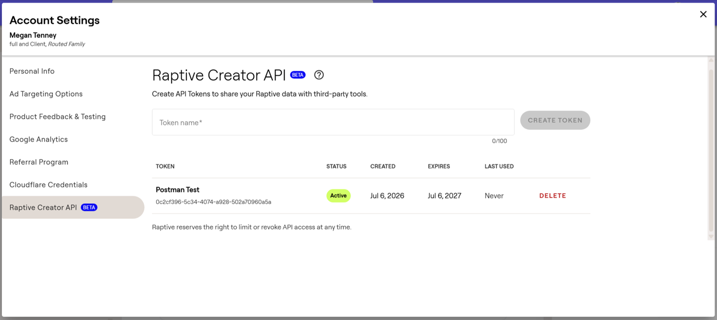Click the Postman Test token name
Image resolution: width=717 pixels, height=320 pixels.
(177, 190)
